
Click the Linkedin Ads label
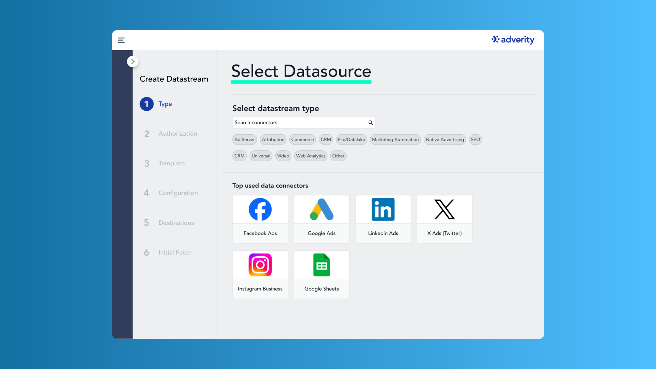(x=383, y=233)
